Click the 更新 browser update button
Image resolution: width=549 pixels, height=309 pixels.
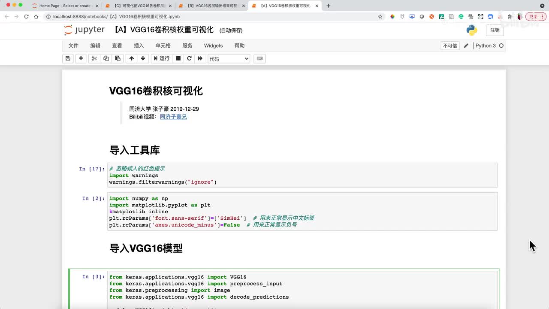click(x=536, y=16)
